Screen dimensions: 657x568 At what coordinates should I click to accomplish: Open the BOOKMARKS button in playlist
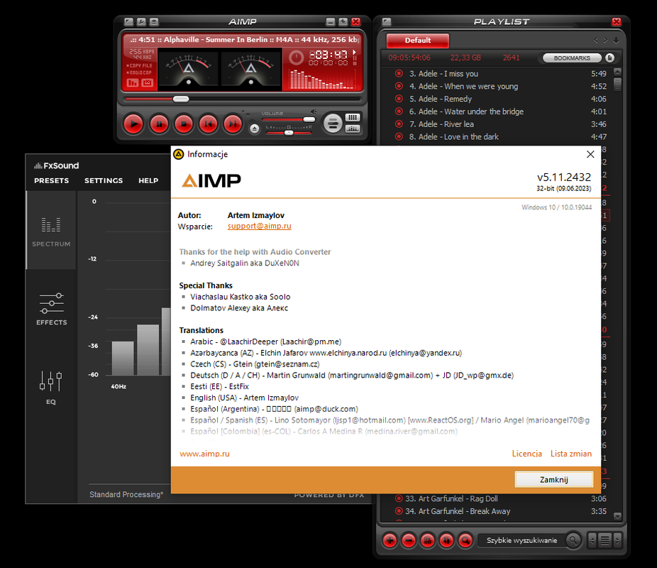click(572, 58)
